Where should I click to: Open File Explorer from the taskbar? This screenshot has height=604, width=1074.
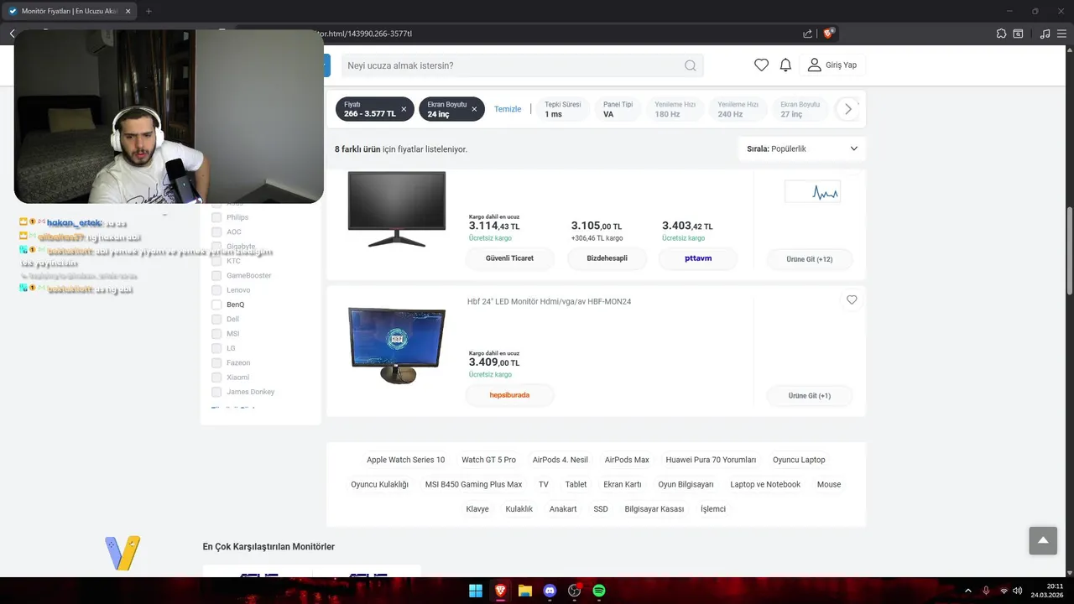525,591
